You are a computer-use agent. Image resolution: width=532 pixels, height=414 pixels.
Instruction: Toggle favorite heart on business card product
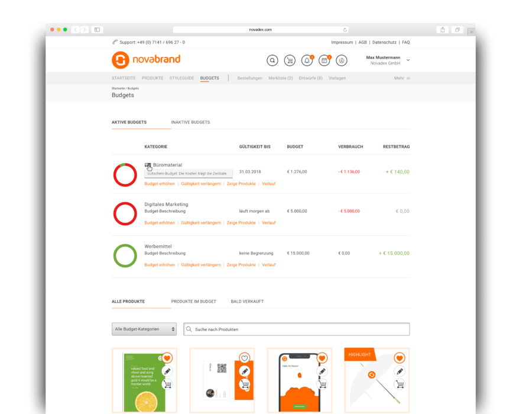pos(244,358)
